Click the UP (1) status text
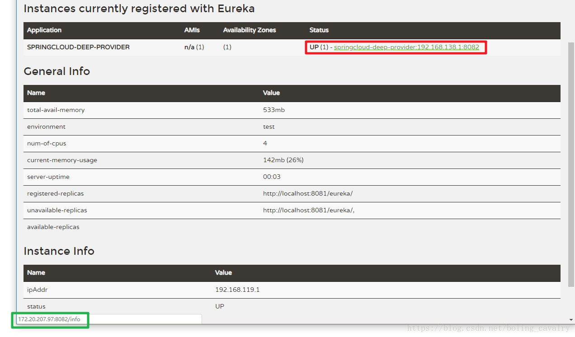This screenshot has width=575, height=337. tap(319, 47)
